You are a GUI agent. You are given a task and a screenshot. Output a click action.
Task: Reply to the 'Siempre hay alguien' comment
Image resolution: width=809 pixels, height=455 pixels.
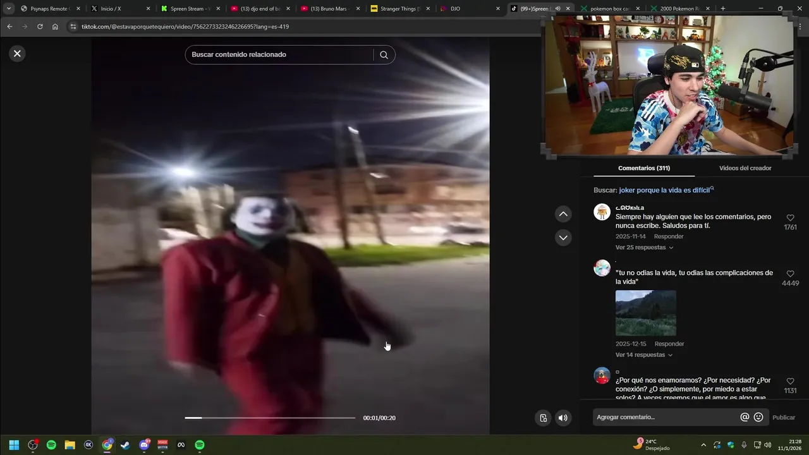(x=669, y=236)
